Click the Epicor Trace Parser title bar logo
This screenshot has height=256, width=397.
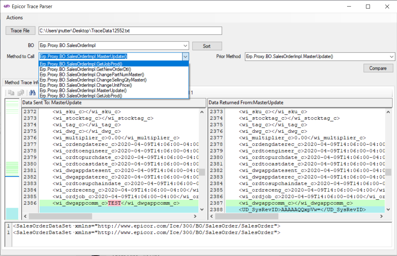pos(7,6)
